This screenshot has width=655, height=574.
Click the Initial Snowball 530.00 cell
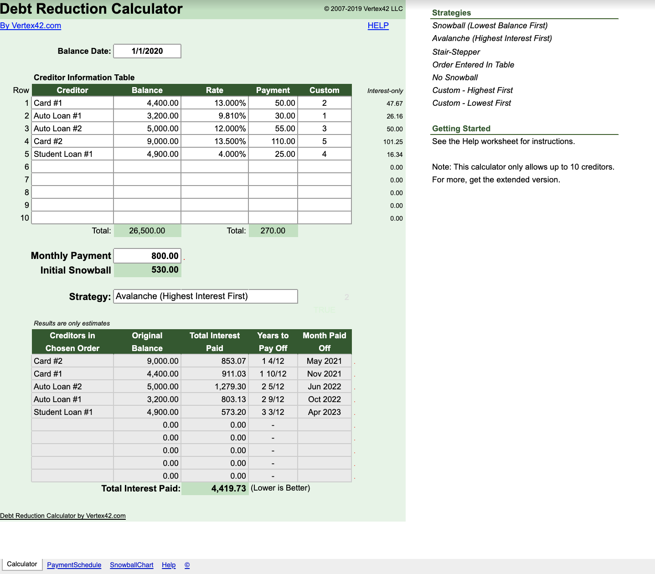click(x=147, y=270)
